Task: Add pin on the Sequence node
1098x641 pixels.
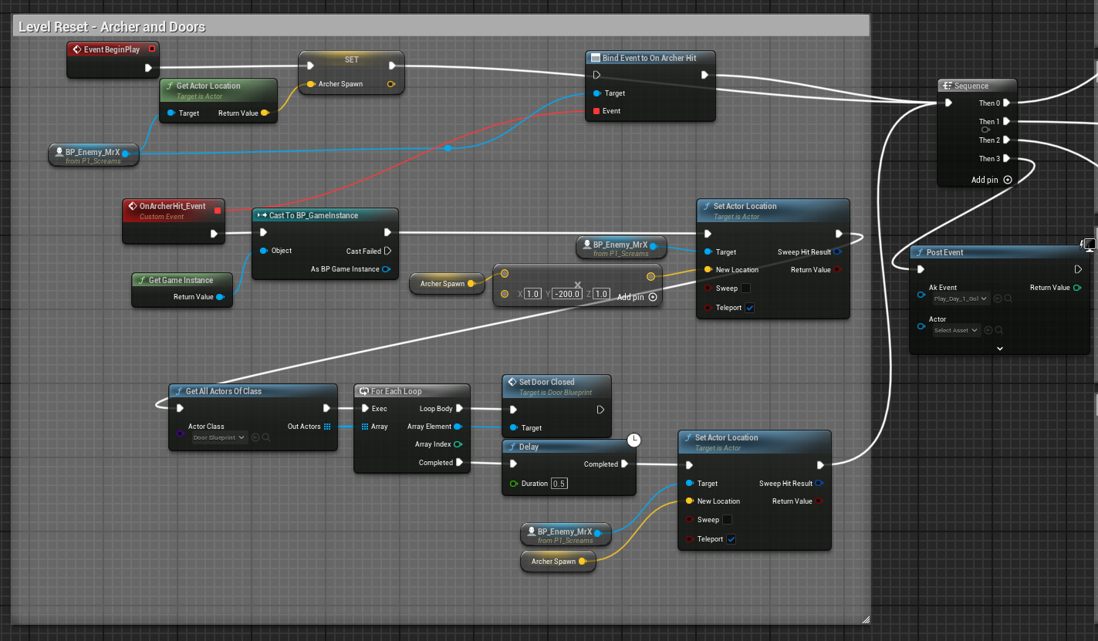Action: (1007, 180)
